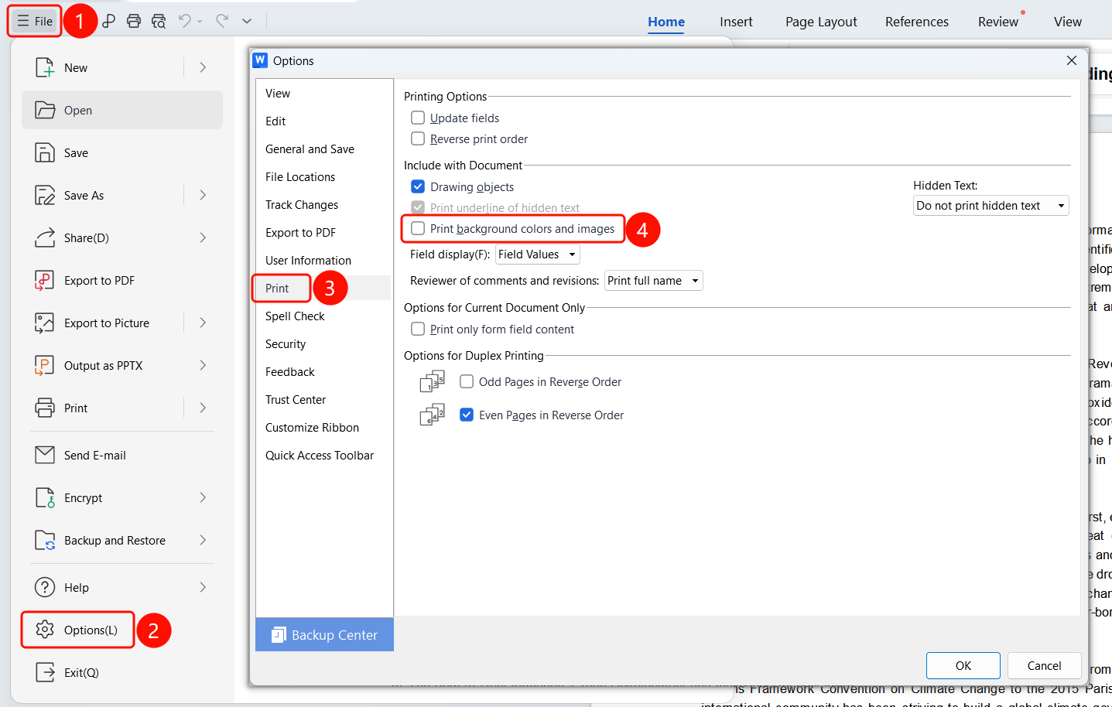Expand the quick access toolbar customize chevron
Viewport: 1112px width, 707px height.
(247, 21)
